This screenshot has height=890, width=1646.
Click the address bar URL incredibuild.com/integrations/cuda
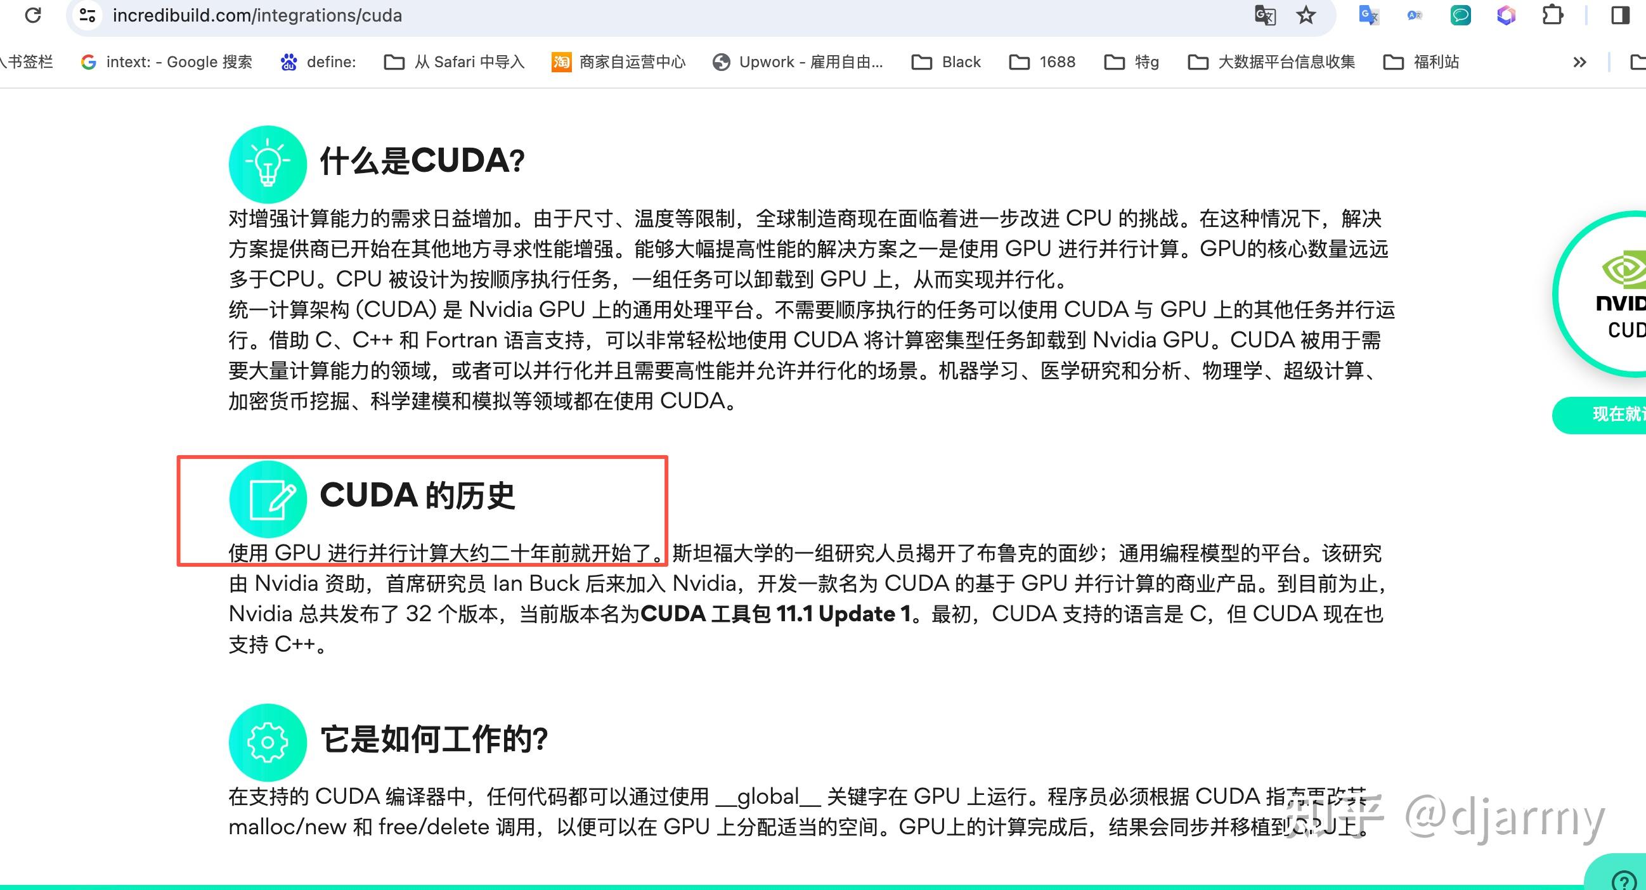tap(257, 15)
